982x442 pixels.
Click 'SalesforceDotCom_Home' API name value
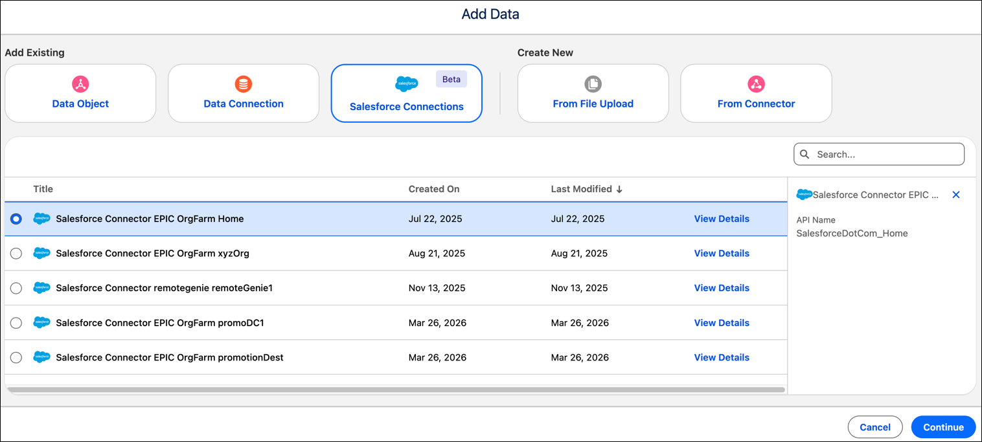(x=852, y=233)
